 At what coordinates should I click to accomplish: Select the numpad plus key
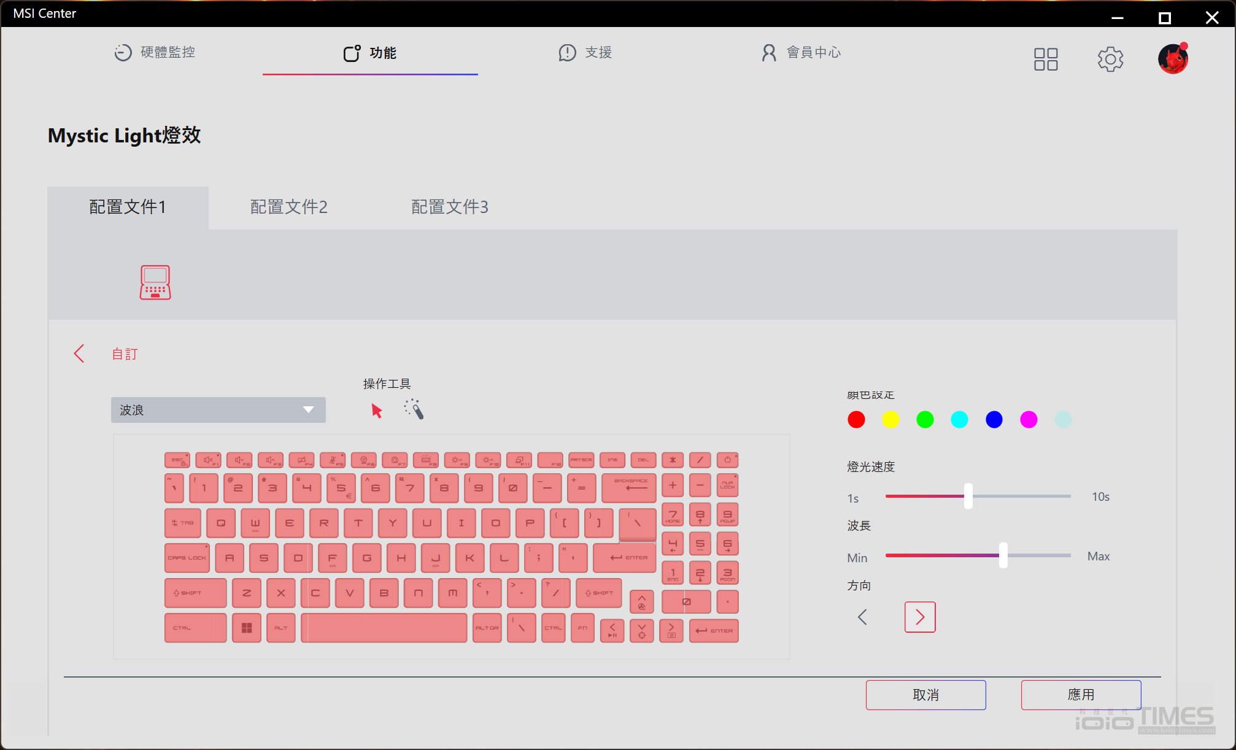(x=673, y=485)
